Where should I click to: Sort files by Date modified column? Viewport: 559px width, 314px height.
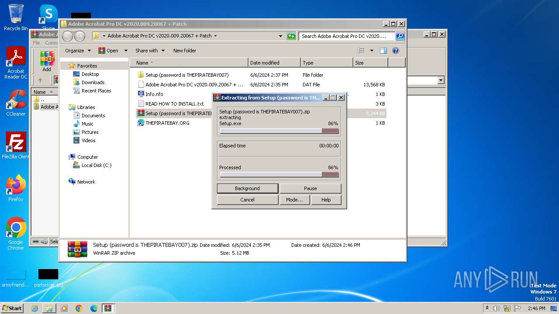(x=274, y=63)
